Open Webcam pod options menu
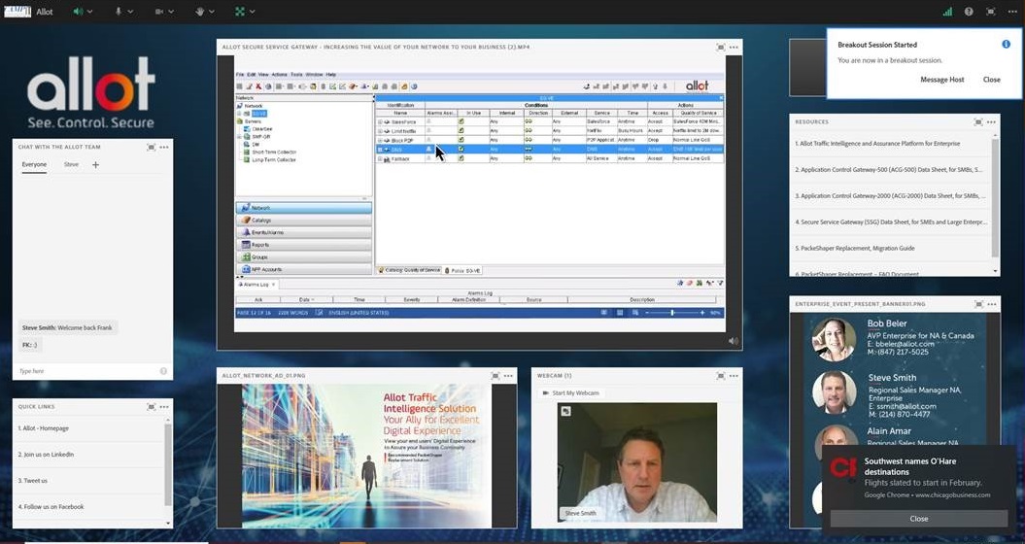Viewport: 1025px width, 544px height. coord(734,376)
